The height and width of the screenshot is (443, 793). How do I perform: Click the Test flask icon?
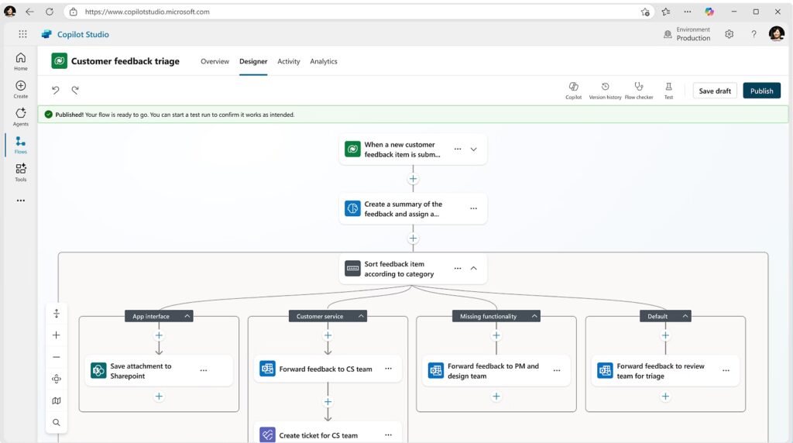[x=668, y=88]
